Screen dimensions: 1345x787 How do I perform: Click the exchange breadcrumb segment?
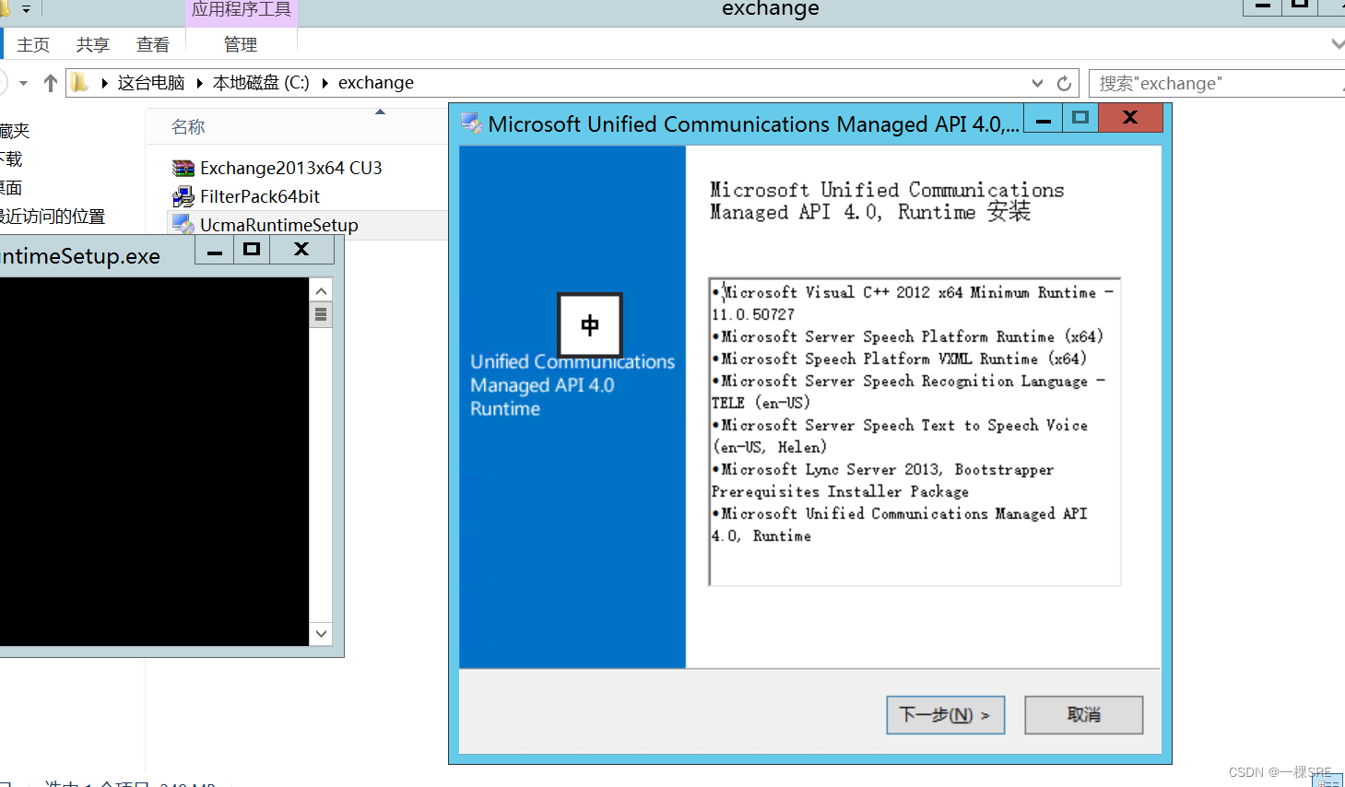(x=376, y=83)
